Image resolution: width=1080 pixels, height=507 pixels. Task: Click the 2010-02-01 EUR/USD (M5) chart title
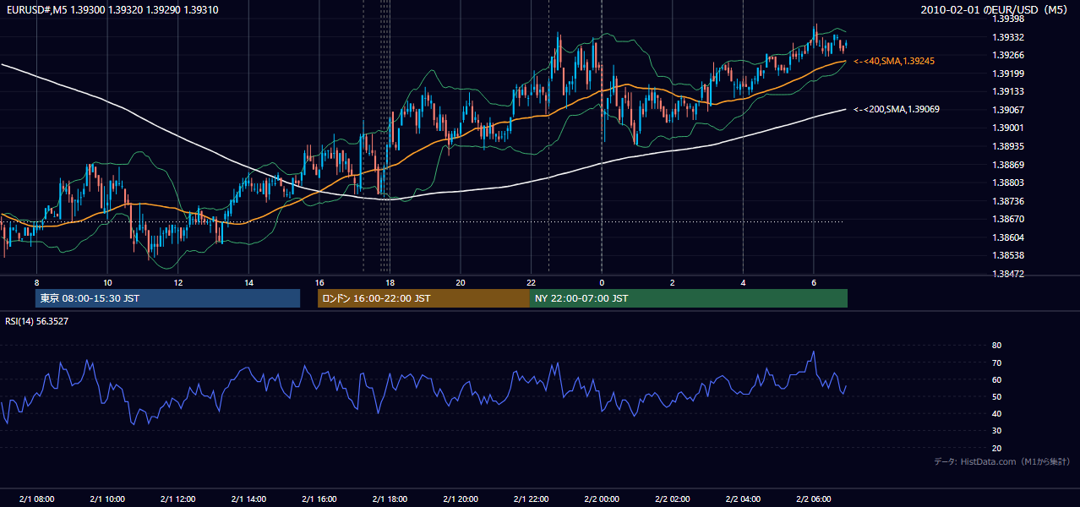click(x=995, y=9)
